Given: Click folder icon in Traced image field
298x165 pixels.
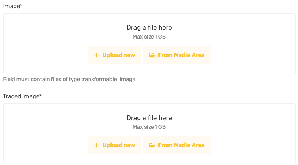Looking at the screenshot, I should click(x=152, y=145).
